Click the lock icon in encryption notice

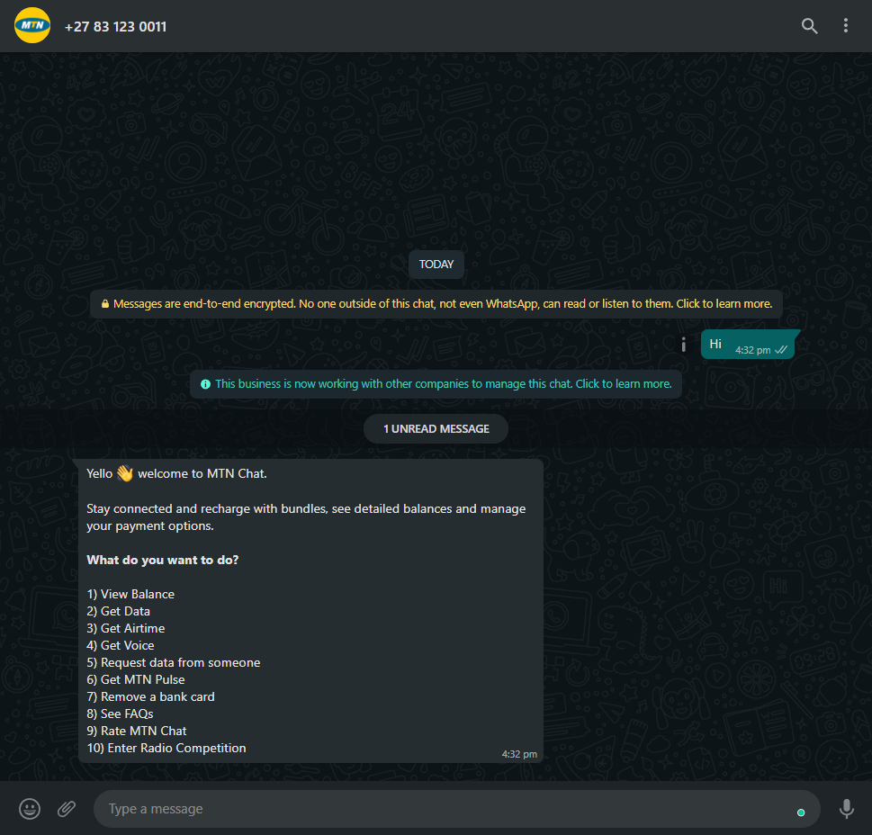tap(105, 303)
